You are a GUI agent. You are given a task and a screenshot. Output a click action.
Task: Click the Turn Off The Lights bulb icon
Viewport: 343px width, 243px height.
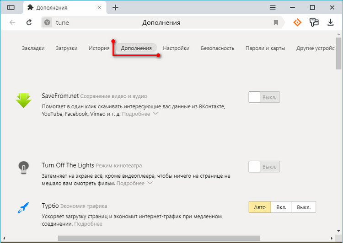click(x=24, y=167)
